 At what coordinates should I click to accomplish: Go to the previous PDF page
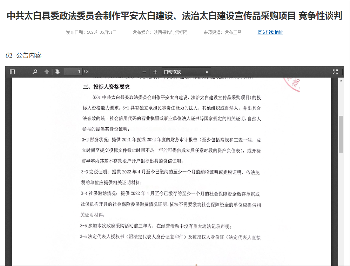pos(46,72)
